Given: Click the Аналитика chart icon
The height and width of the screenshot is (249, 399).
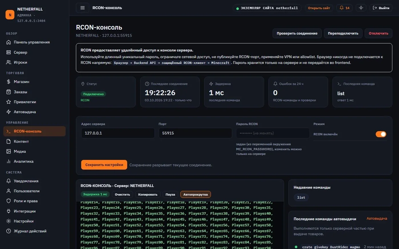Looking at the screenshot, I should pyautogui.click(x=9, y=161).
